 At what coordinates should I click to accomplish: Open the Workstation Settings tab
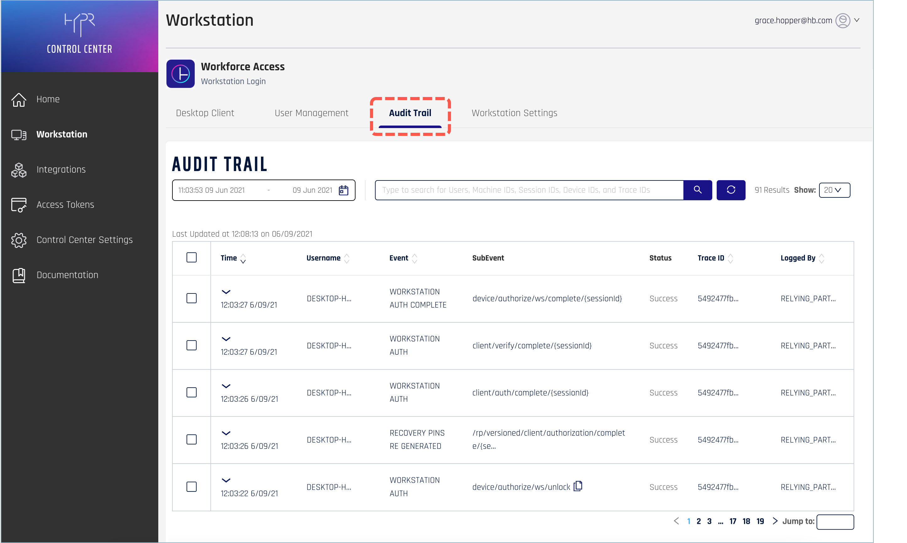(x=514, y=113)
